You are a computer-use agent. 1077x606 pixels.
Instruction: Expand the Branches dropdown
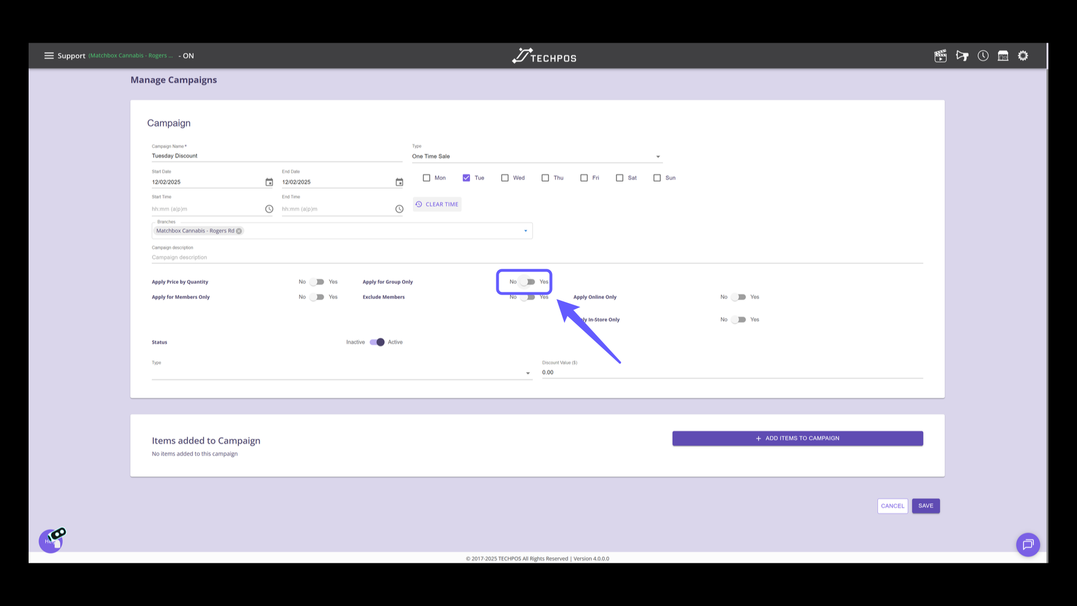[x=525, y=231]
